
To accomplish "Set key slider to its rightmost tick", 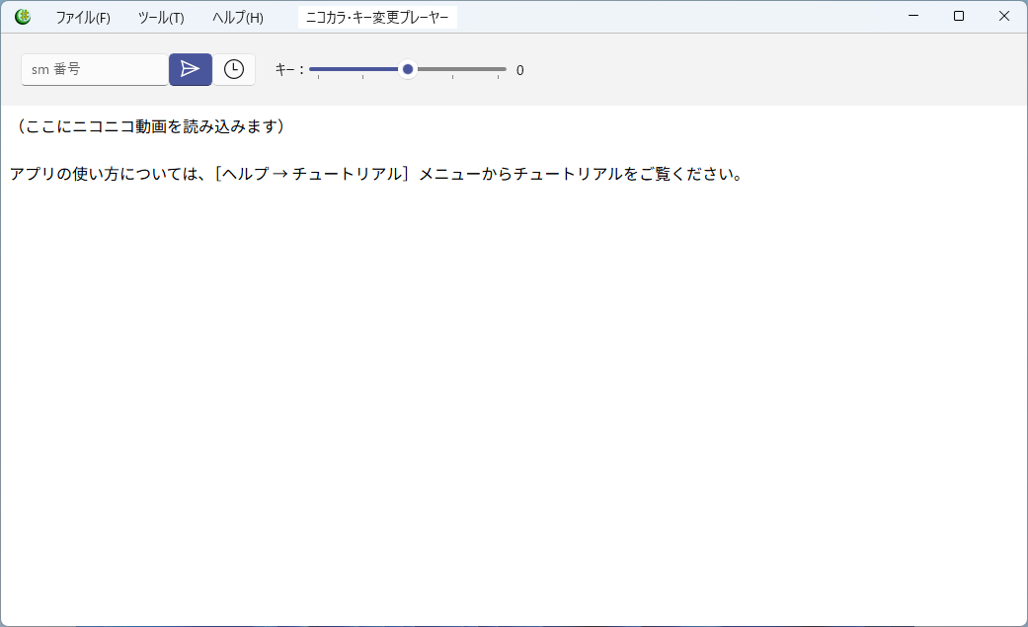I will point(498,70).
